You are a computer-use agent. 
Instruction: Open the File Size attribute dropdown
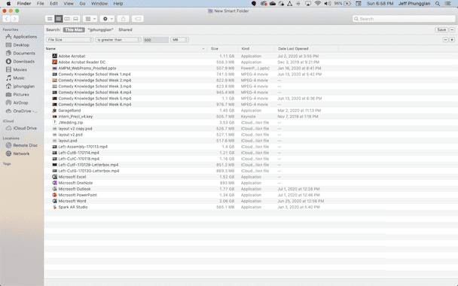(69, 40)
